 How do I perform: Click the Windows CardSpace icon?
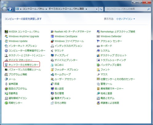pyautogui.click(x=52, y=36)
